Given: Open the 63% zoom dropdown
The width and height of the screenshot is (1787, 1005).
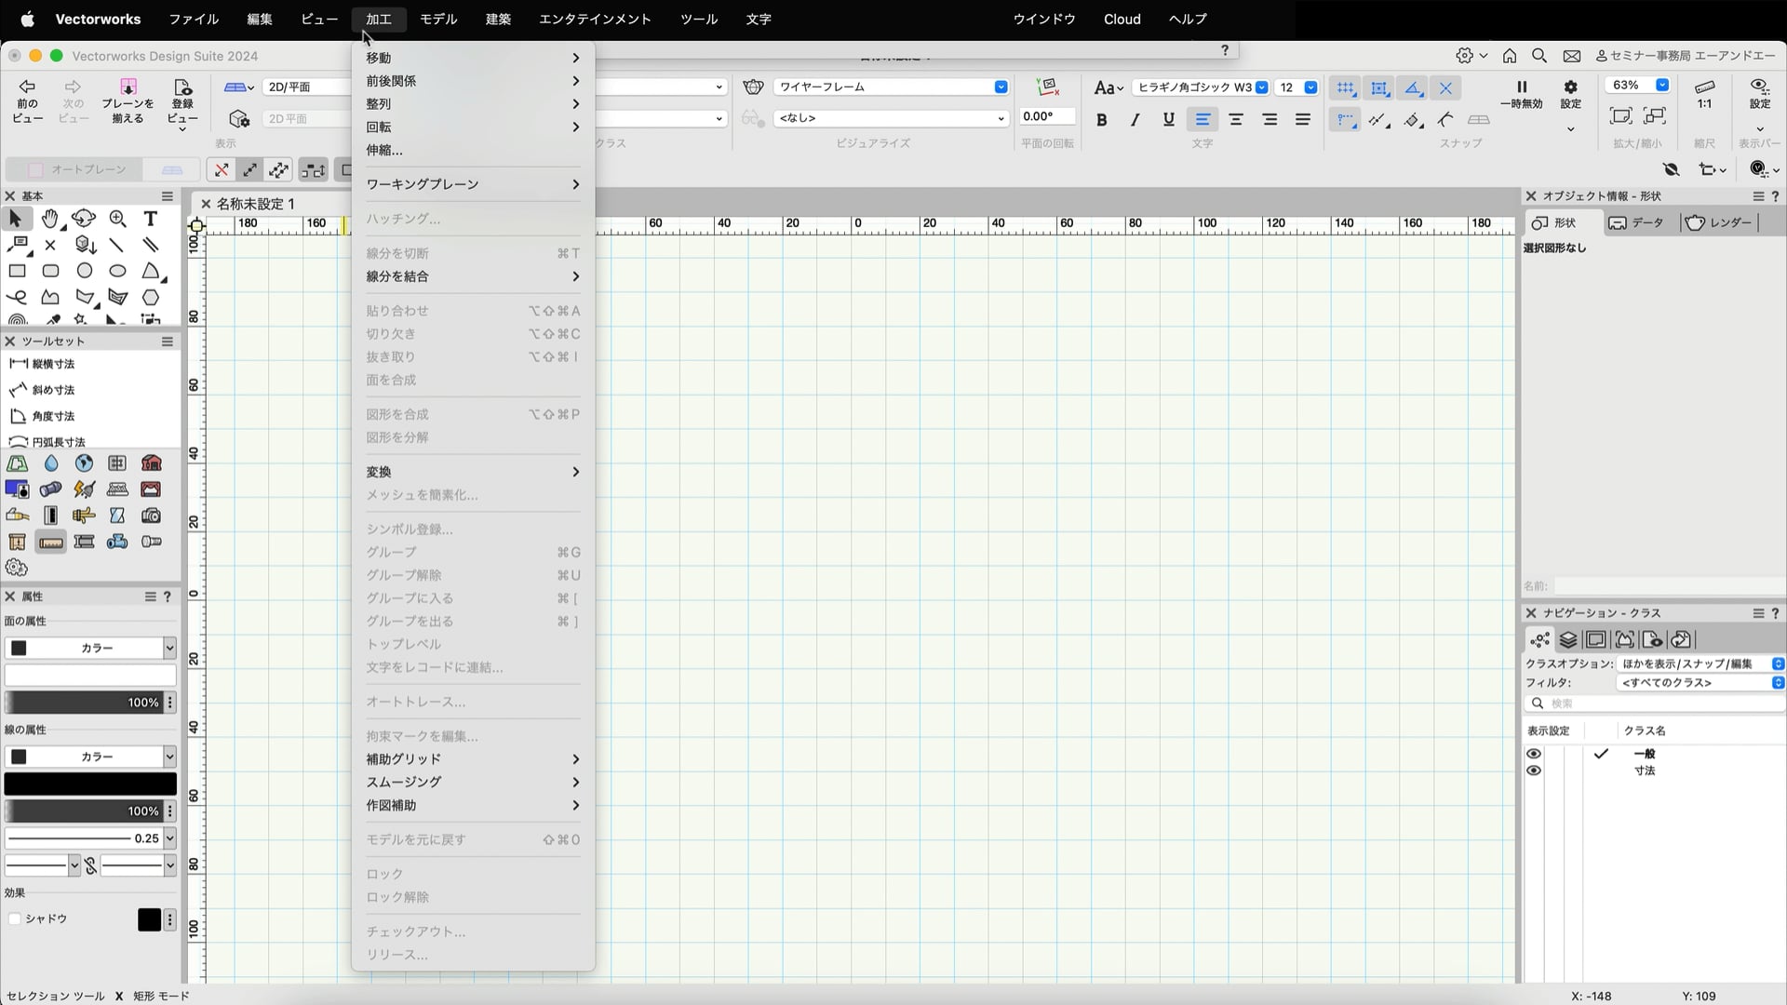Looking at the screenshot, I should [1638, 85].
